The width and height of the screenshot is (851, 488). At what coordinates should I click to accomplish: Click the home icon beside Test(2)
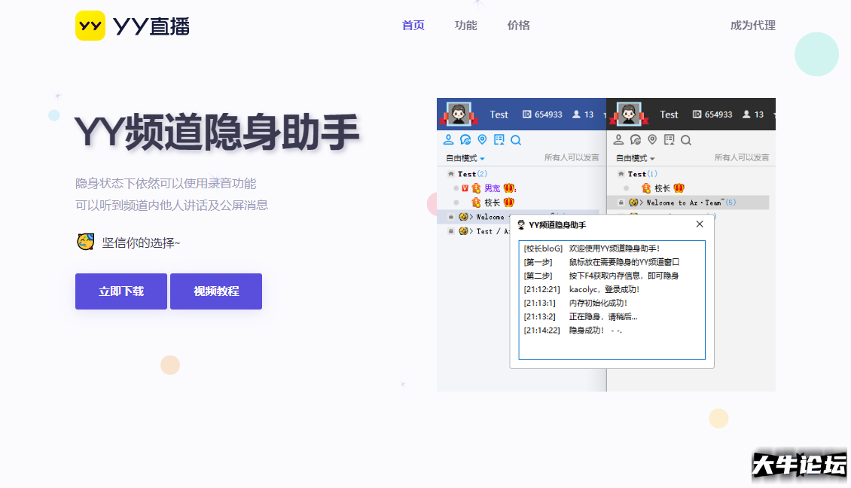450,174
